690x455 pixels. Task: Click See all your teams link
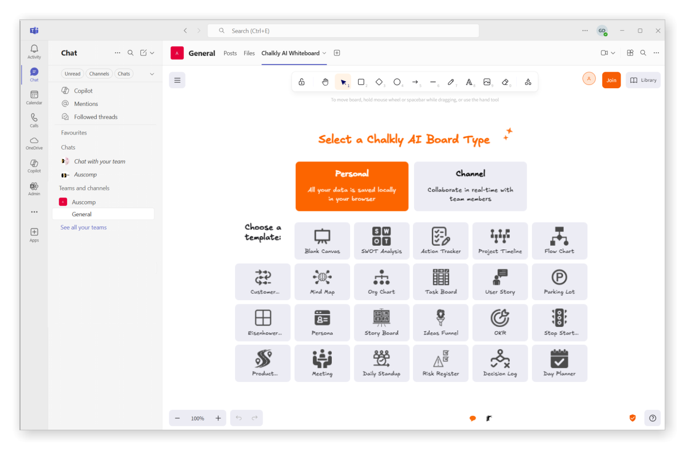83,228
